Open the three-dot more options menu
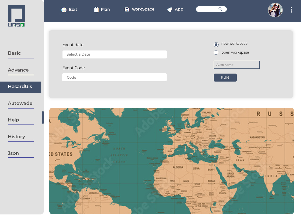Screen dimensions: 301x223 (291, 10)
